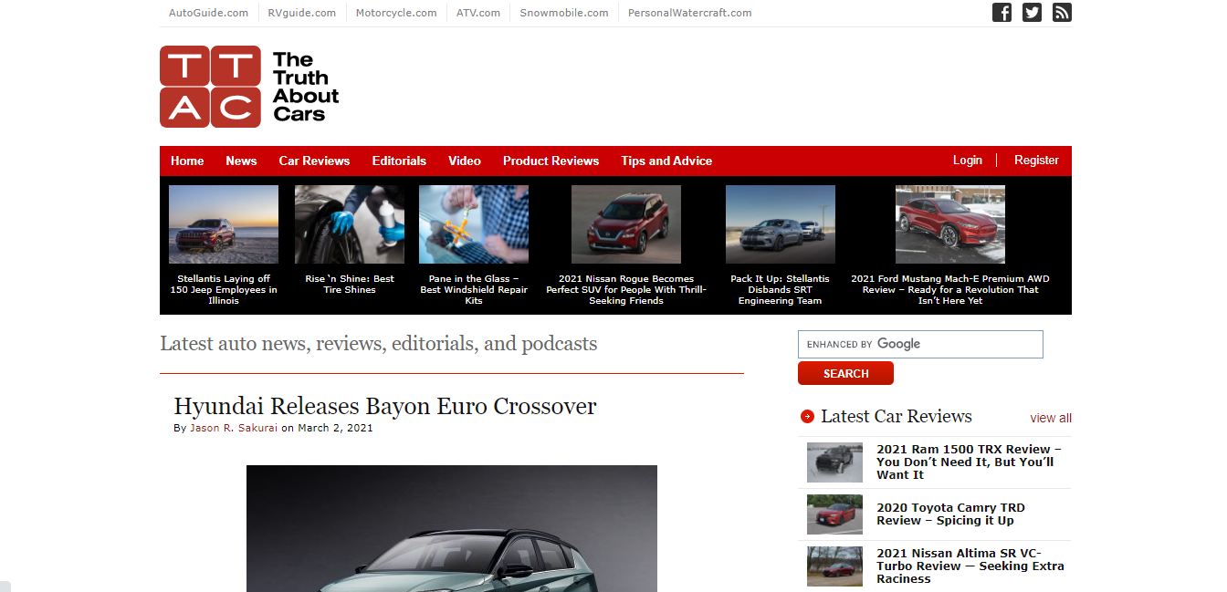Viewport: 1227px width, 592px height.
Task: Open the Tips and Advice section
Action: [666, 161]
